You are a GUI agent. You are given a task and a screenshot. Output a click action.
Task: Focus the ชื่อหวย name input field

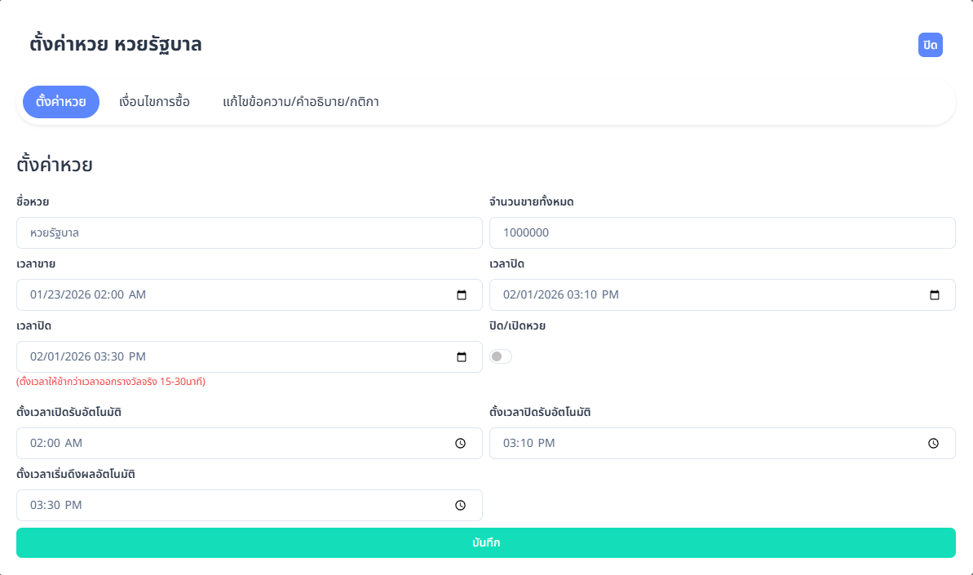250,233
